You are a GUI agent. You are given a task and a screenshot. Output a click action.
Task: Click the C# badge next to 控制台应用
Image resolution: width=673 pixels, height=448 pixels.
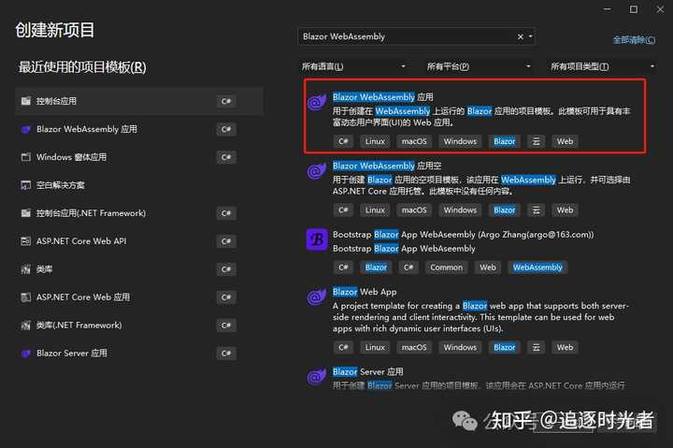(x=226, y=101)
